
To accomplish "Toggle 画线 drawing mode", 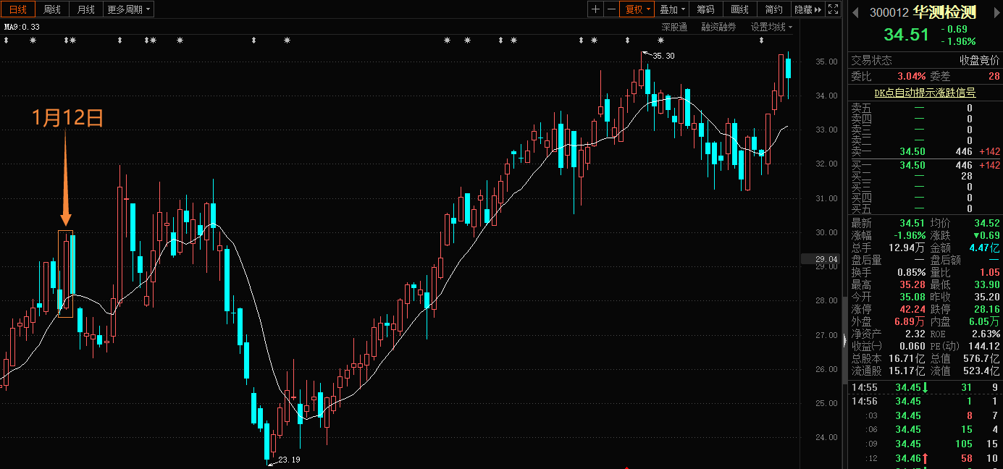I will pyautogui.click(x=739, y=9).
